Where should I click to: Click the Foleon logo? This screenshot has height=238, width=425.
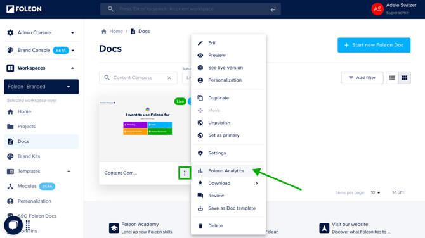pos(24,9)
